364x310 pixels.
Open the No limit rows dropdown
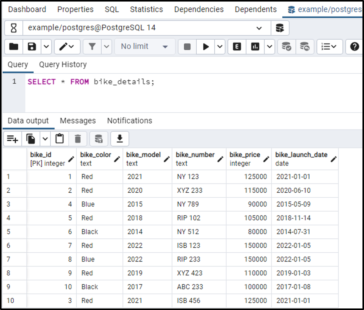tap(145, 47)
